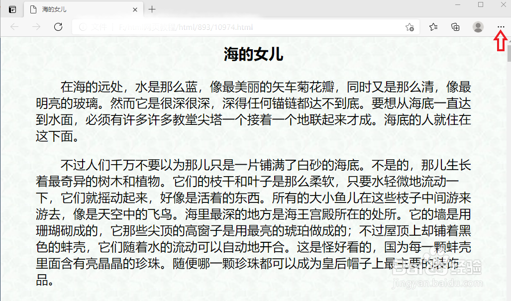The width and height of the screenshot is (511, 301).
Task: Open the user profile menu
Action: (x=478, y=27)
